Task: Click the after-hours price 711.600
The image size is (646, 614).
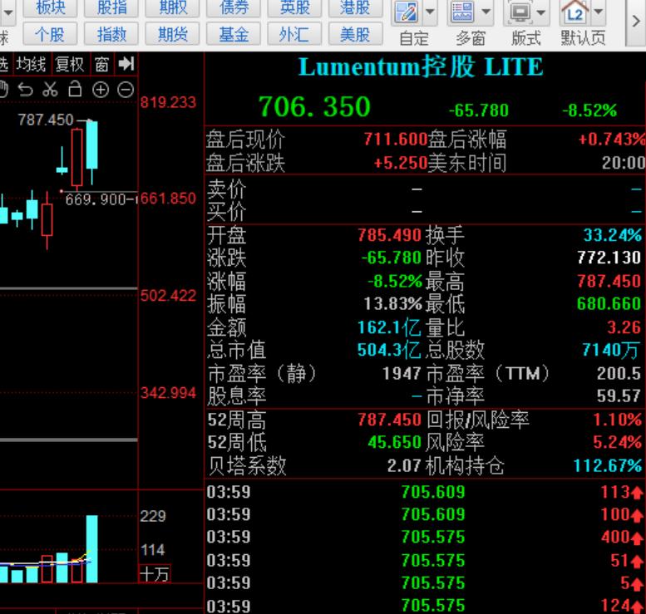Action: coord(395,140)
